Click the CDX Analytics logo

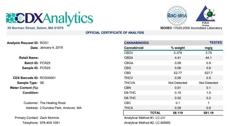click(49, 19)
